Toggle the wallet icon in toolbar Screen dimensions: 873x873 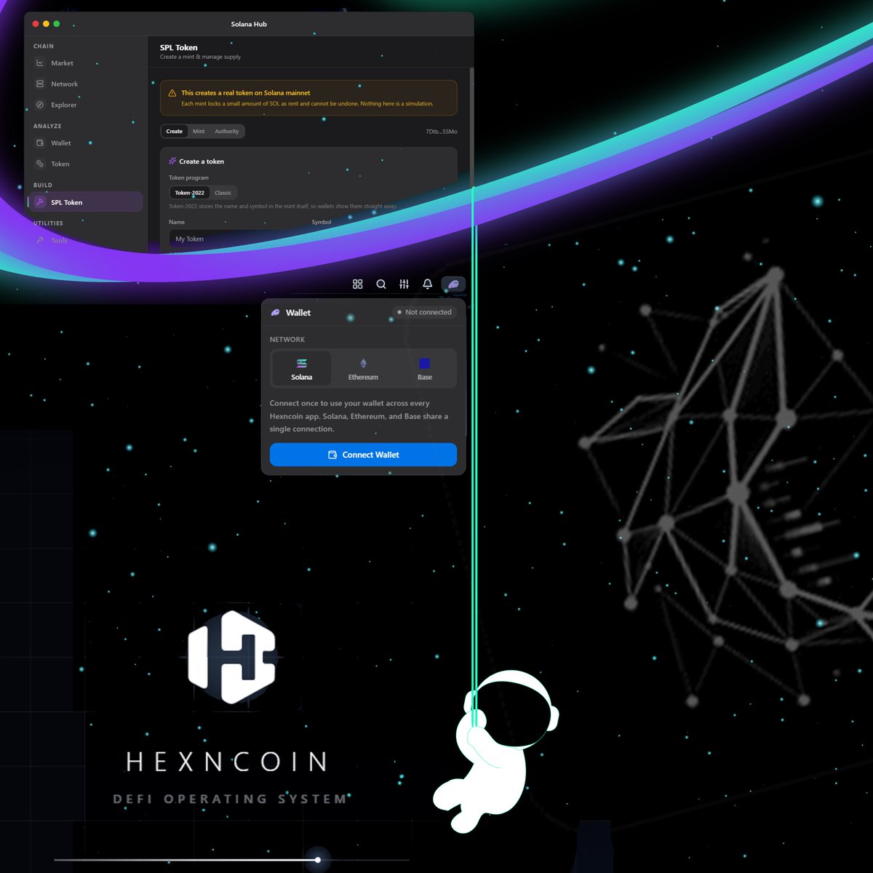click(x=453, y=284)
